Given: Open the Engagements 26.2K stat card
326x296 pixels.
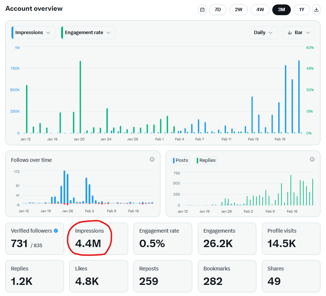Looking at the screenshot, I should coord(227,239).
